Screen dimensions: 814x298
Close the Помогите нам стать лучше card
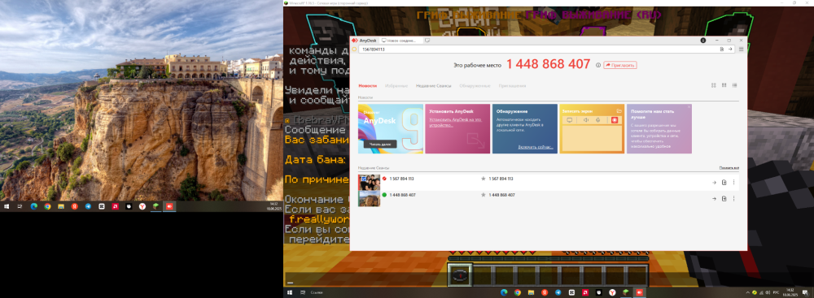pos(689,106)
